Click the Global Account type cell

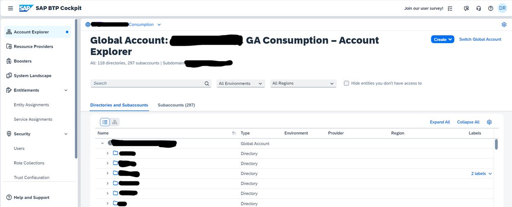(x=255, y=143)
